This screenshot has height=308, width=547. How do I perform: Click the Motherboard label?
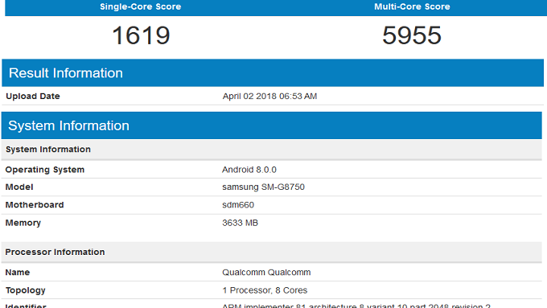(35, 205)
